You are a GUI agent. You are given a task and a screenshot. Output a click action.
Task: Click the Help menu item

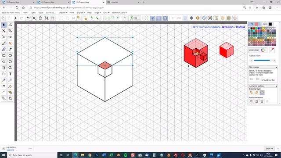coord(90,13)
